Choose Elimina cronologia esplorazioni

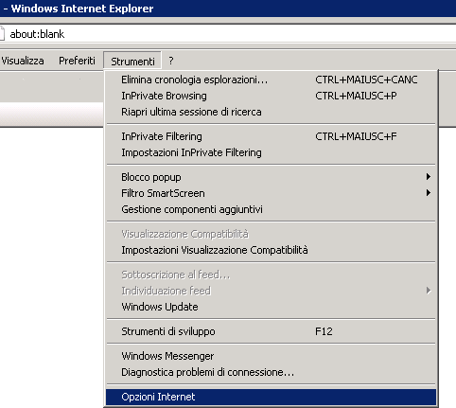[x=271, y=80]
